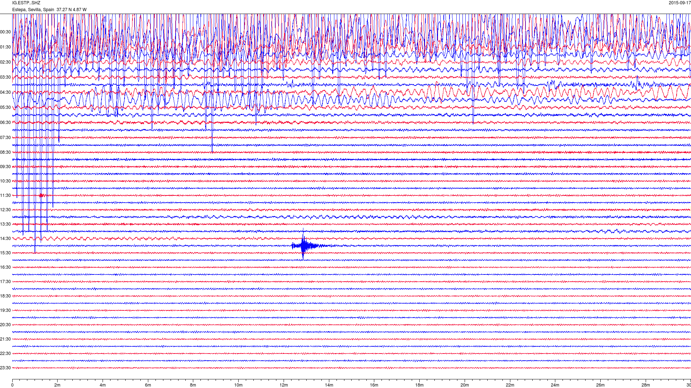Click the 20:30 time label

click(x=5, y=325)
